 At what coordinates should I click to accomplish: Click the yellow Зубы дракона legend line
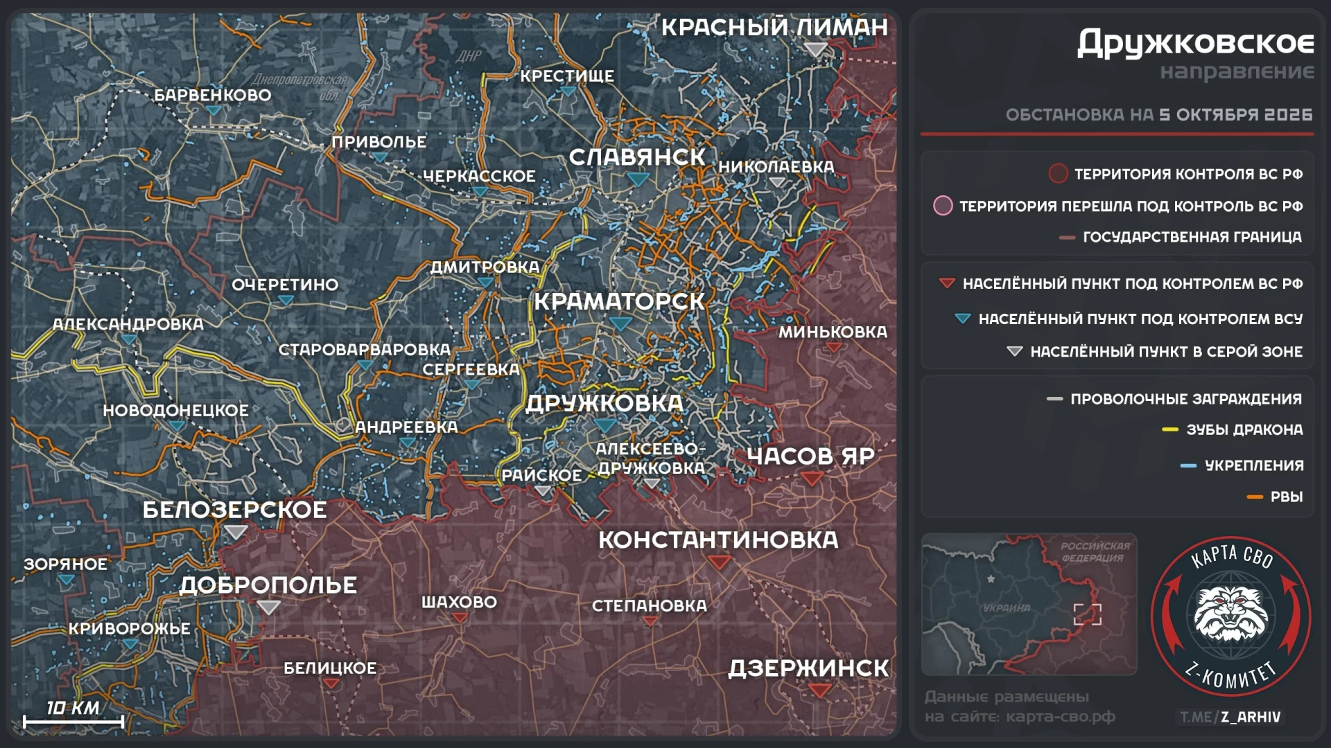point(1170,430)
